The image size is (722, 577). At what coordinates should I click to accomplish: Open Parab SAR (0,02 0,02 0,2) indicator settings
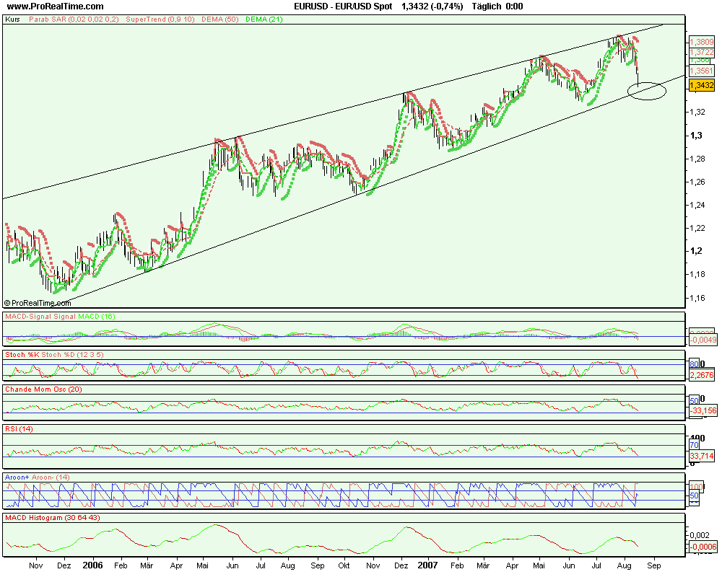click(x=74, y=19)
